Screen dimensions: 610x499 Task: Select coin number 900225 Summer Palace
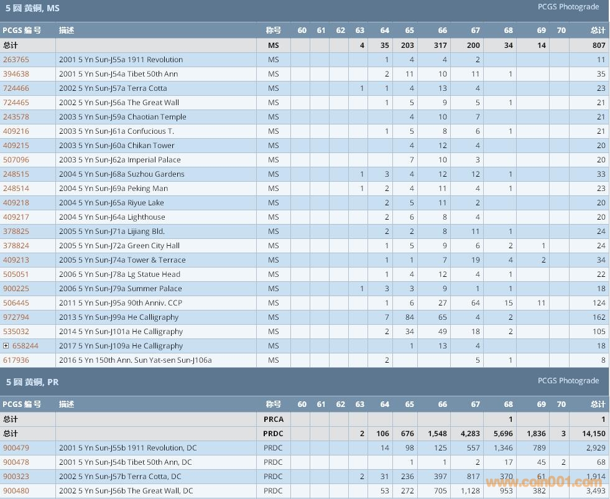coord(16,289)
